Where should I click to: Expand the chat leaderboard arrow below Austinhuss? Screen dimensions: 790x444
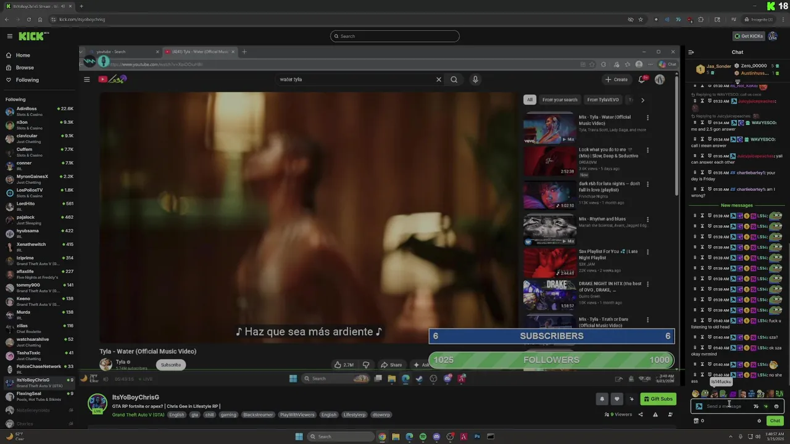click(738, 81)
